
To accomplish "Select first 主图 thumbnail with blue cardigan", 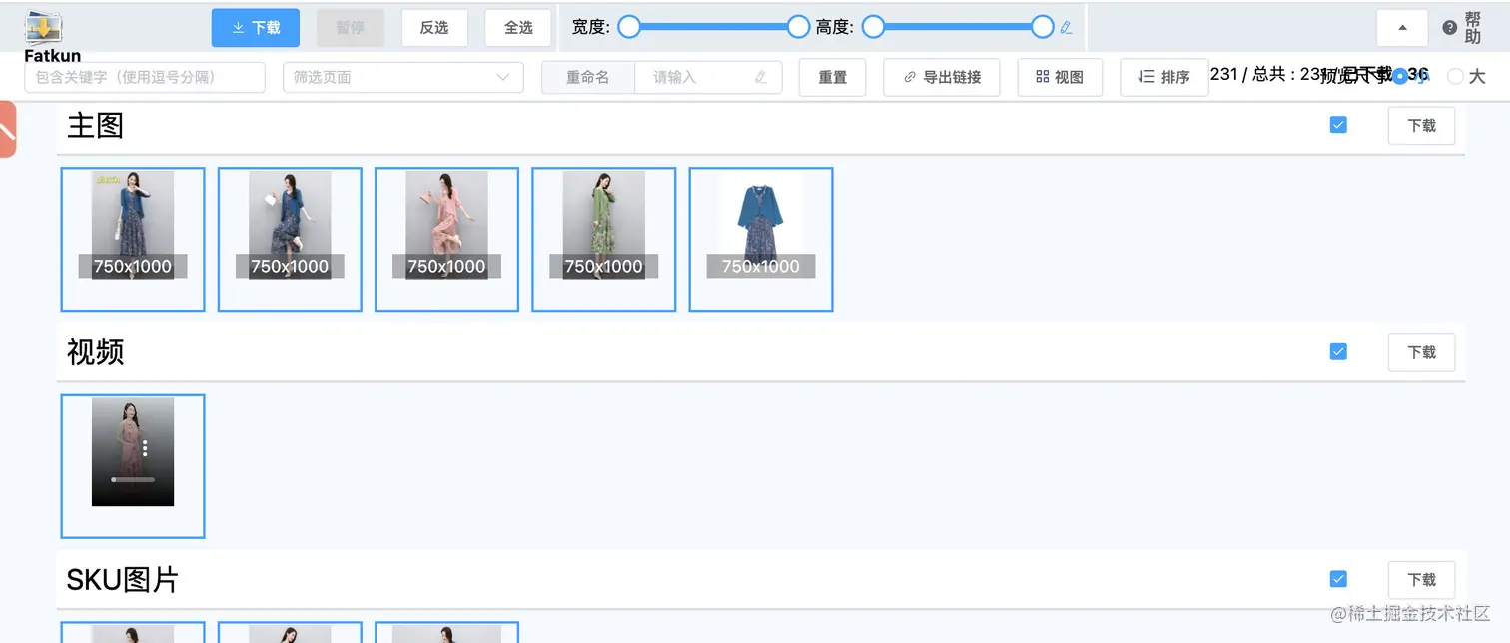I will [133, 239].
